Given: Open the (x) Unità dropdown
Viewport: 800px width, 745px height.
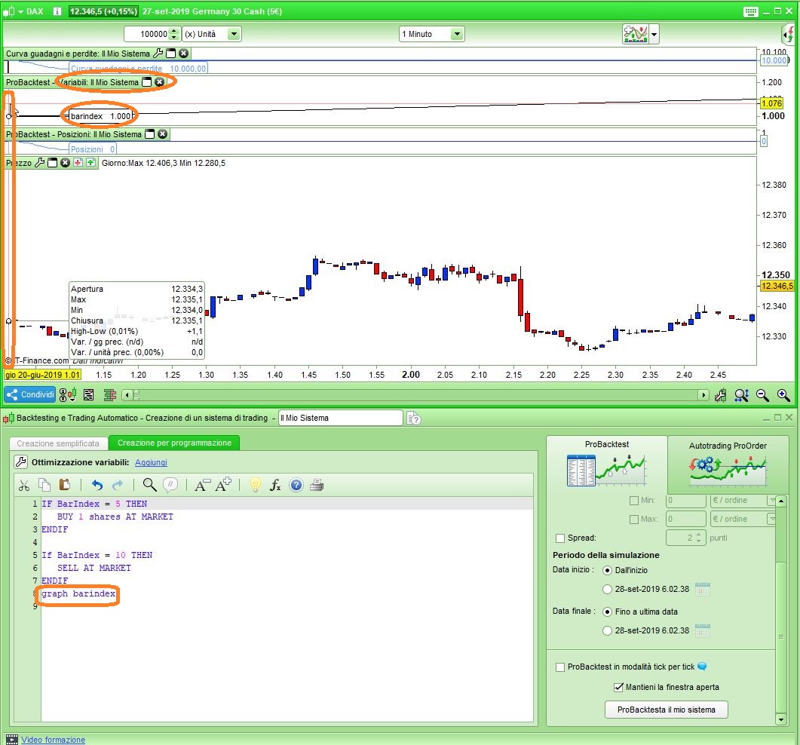Looking at the screenshot, I should 234,34.
